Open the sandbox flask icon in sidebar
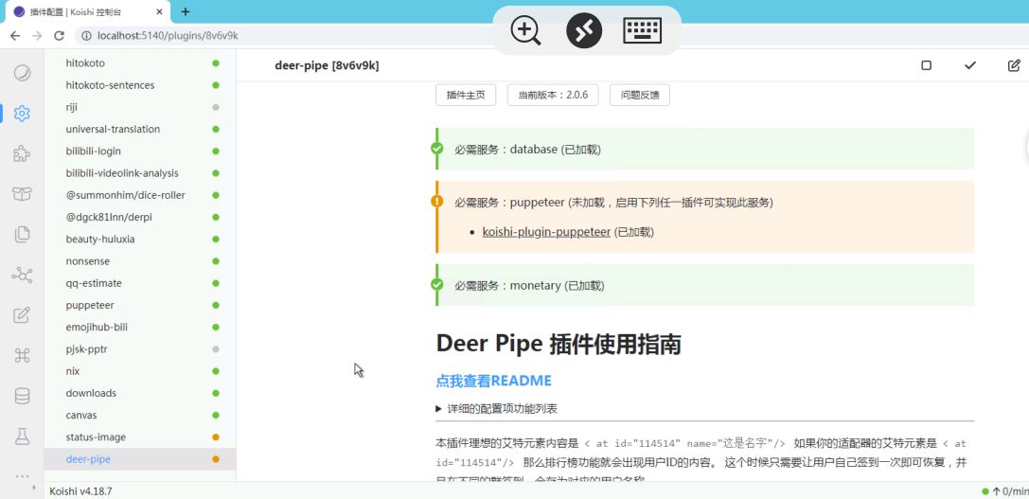Image resolution: width=1029 pixels, height=499 pixels. pos(23,437)
